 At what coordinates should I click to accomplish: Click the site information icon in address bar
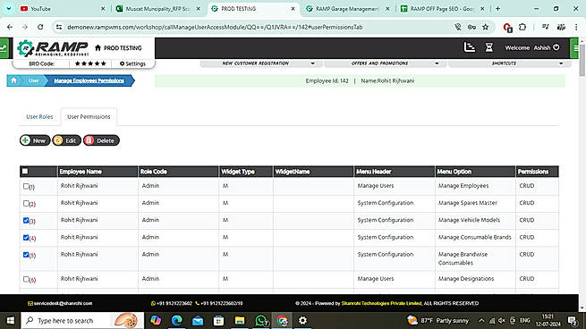click(59, 27)
